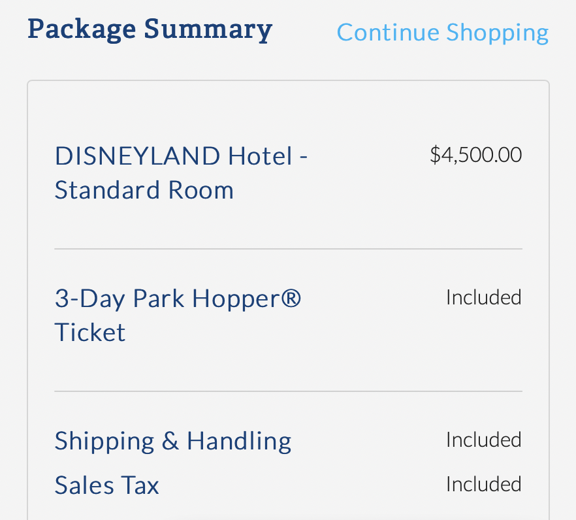Click below Sales Tax in the card
This screenshot has width=576, height=520.
click(288, 510)
